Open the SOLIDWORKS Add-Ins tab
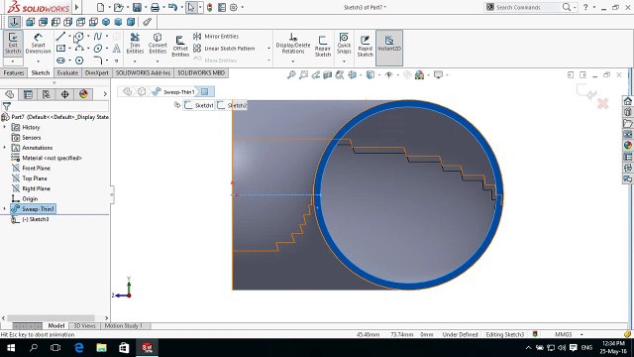Image resolution: width=634 pixels, height=357 pixels. 143,72
